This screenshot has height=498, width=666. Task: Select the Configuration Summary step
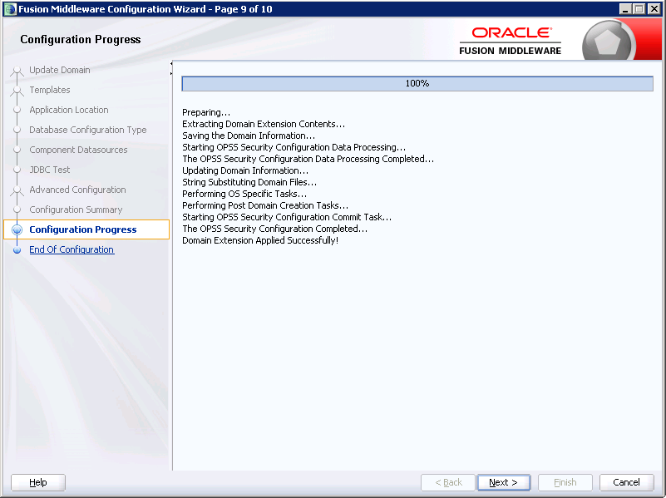click(x=76, y=210)
